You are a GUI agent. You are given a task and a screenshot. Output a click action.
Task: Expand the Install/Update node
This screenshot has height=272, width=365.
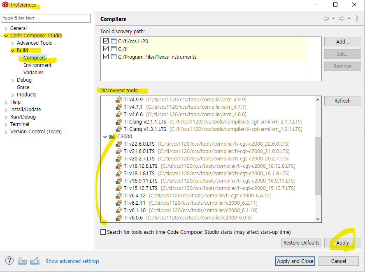[6, 110]
